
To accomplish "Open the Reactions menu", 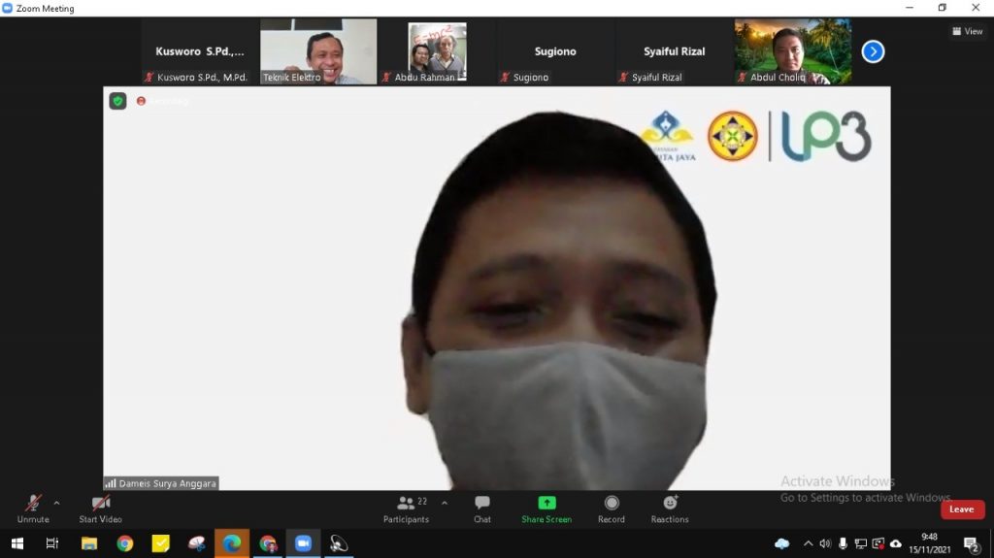I will click(x=670, y=509).
